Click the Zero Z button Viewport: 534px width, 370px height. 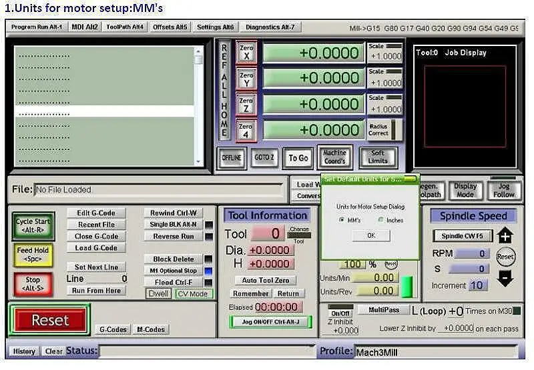tap(246, 105)
